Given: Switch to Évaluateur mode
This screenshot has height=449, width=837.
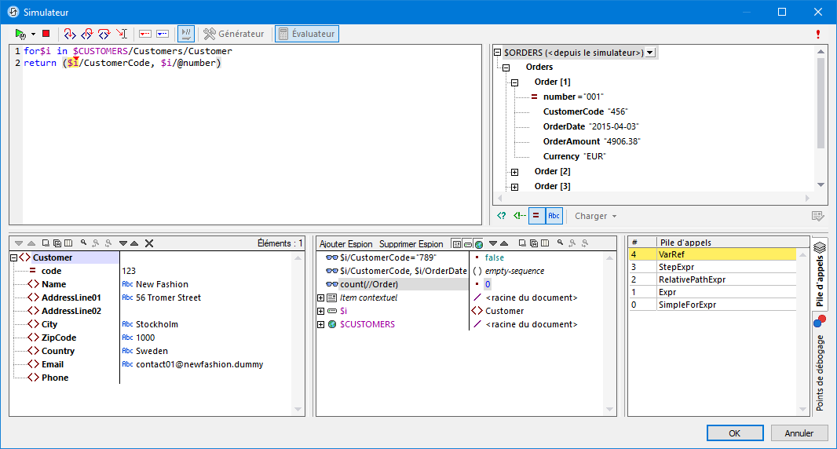Looking at the screenshot, I should pos(306,34).
